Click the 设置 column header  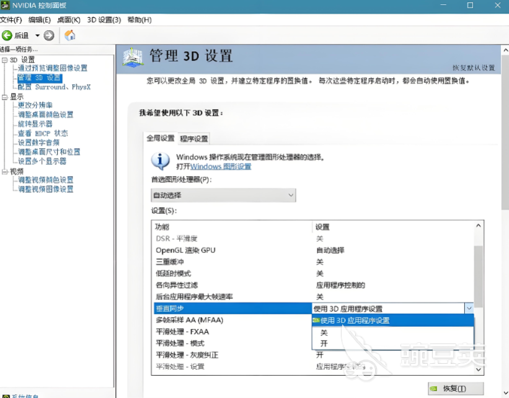[x=393, y=227]
